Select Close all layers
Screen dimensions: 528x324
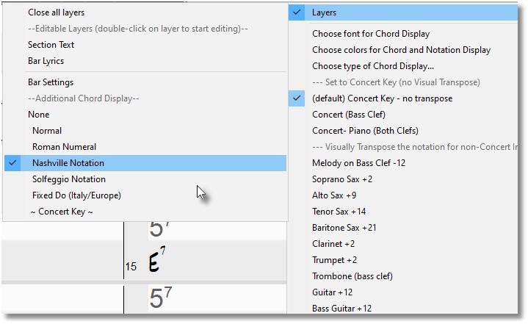pos(56,12)
